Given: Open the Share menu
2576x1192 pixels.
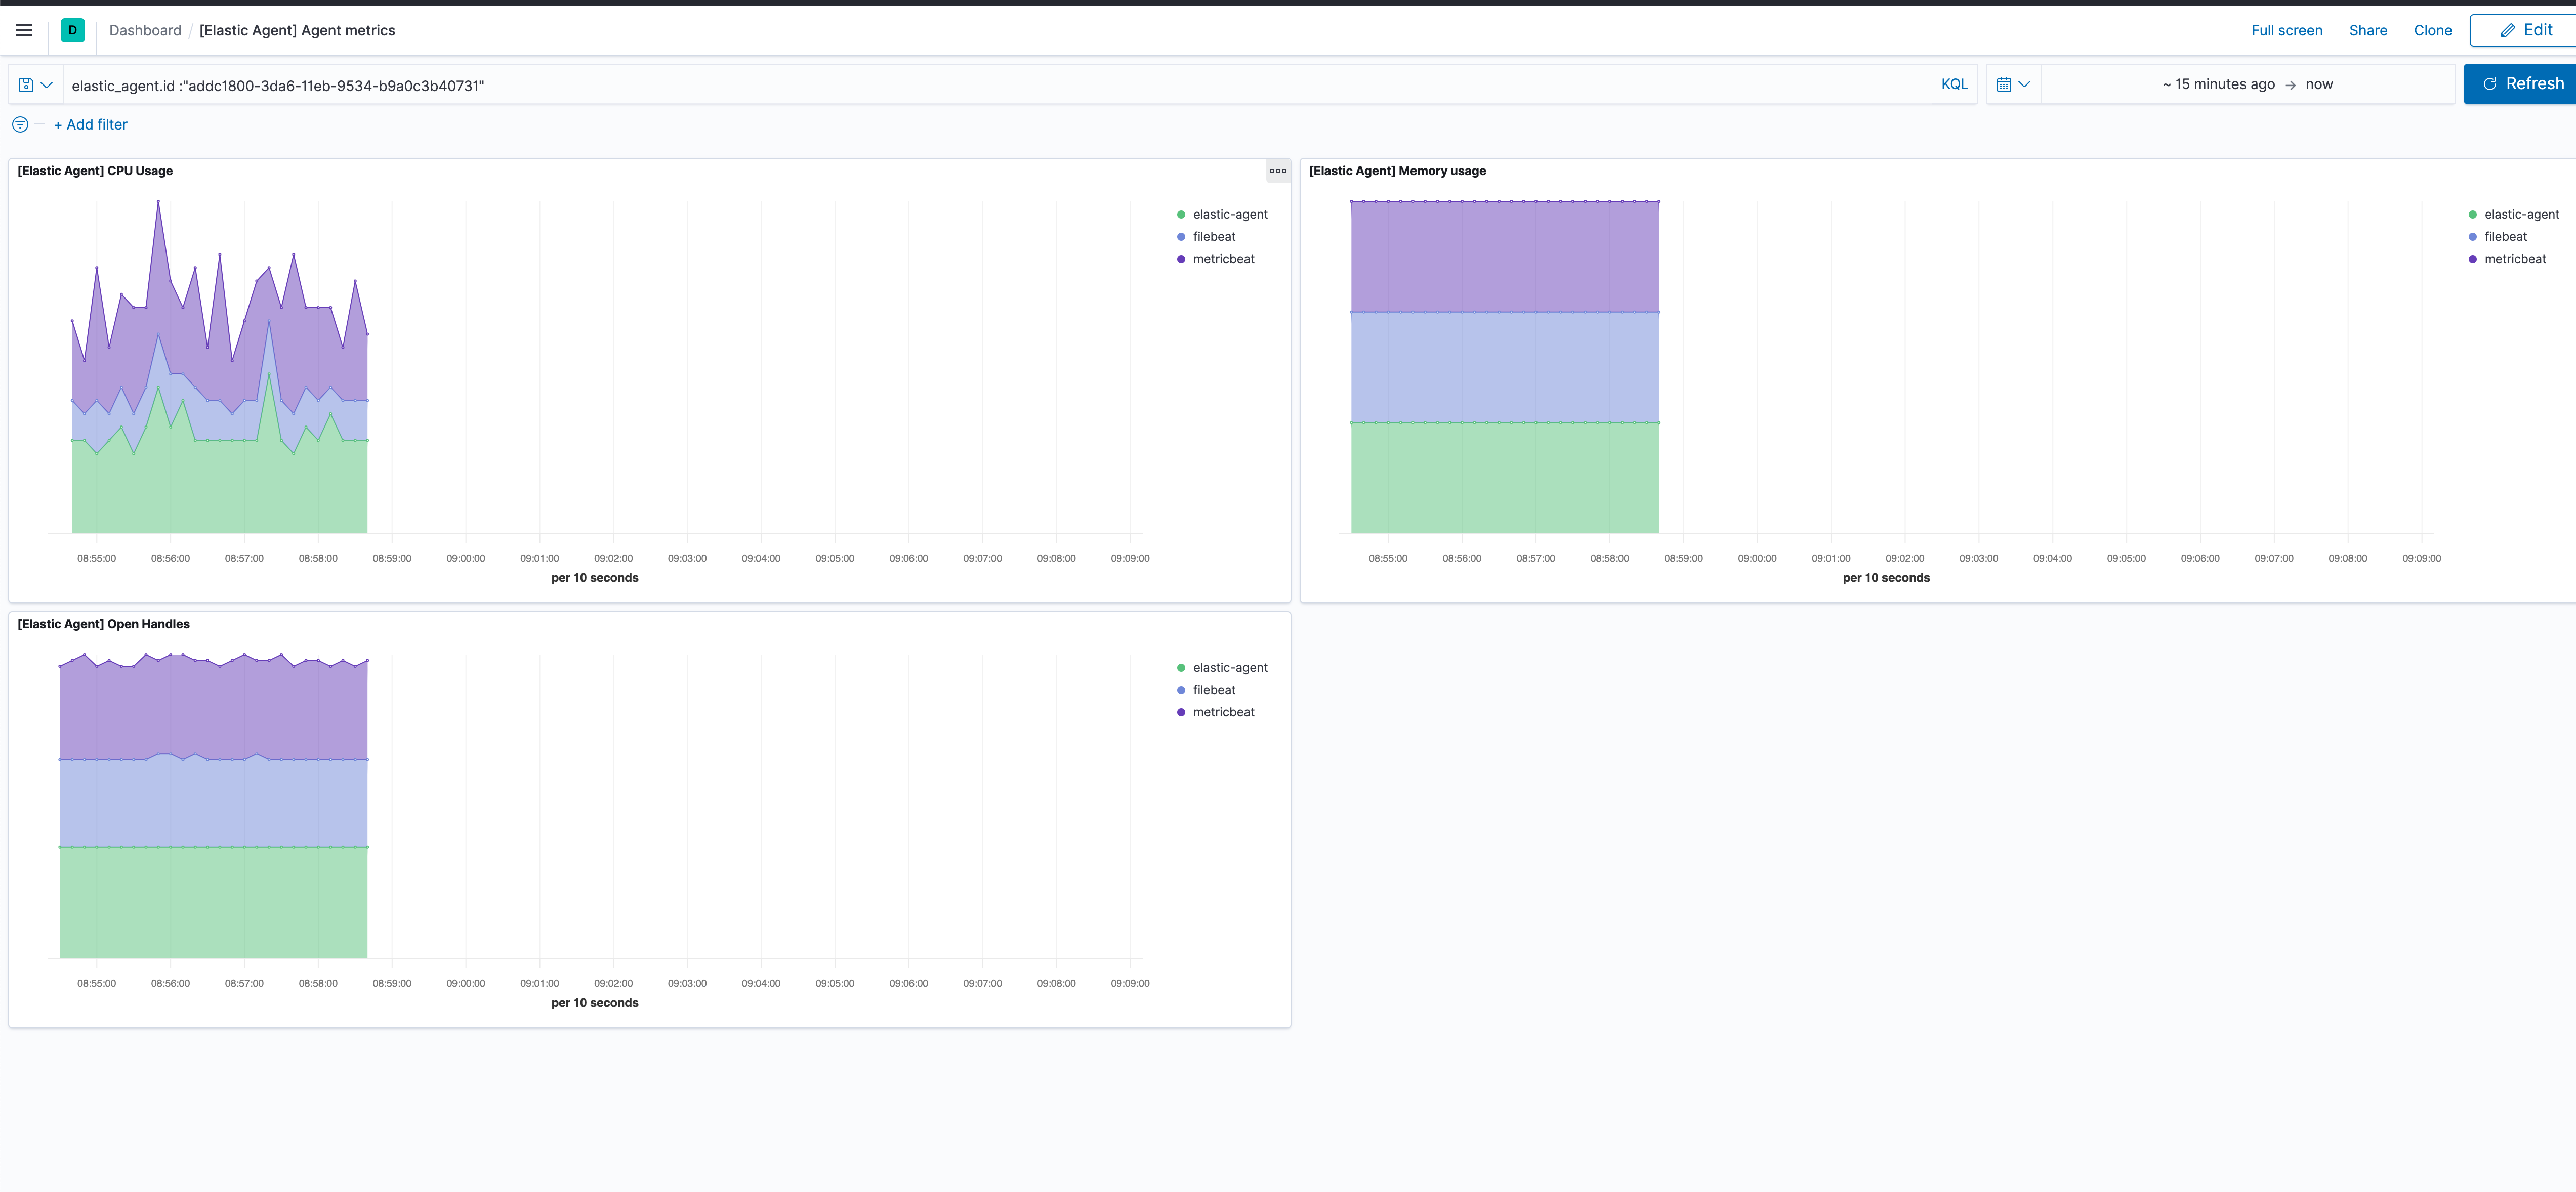Looking at the screenshot, I should coord(2367,31).
